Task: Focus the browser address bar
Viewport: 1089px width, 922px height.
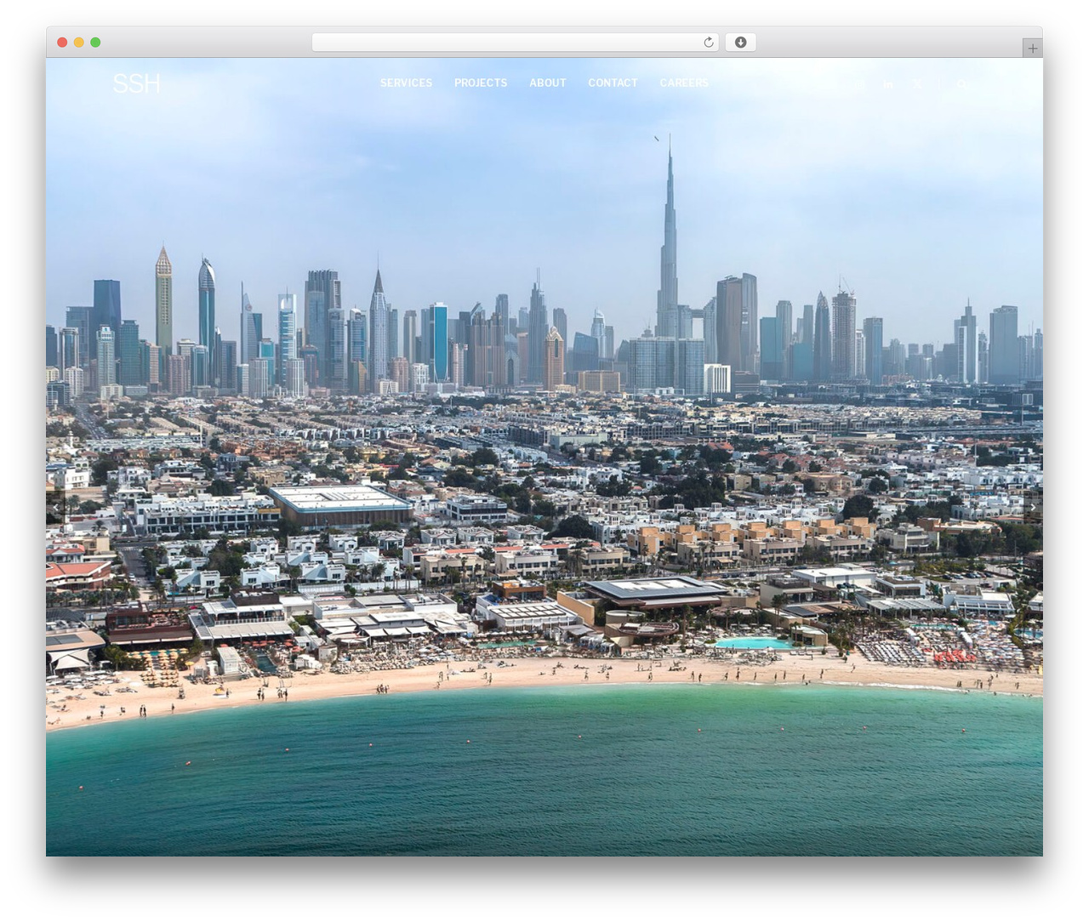Action: click(x=515, y=43)
